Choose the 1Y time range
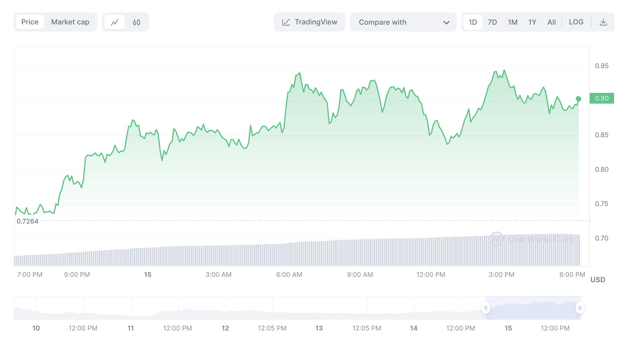The height and width of the screenshot is (340, 623). click(x=532, y=22)
